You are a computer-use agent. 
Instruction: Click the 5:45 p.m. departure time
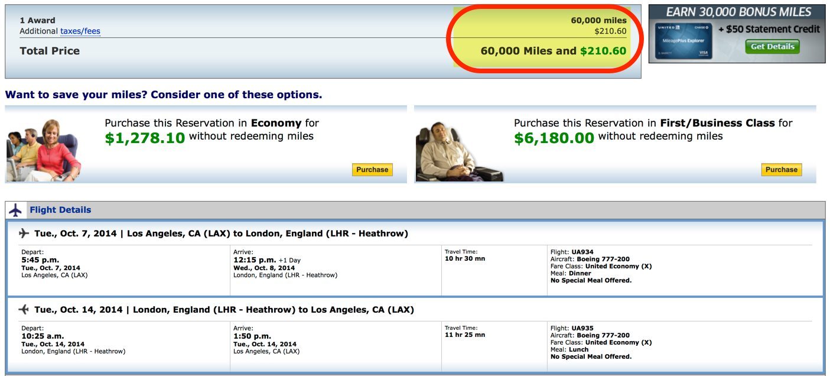pyautogui.click(x=41, y=260)
